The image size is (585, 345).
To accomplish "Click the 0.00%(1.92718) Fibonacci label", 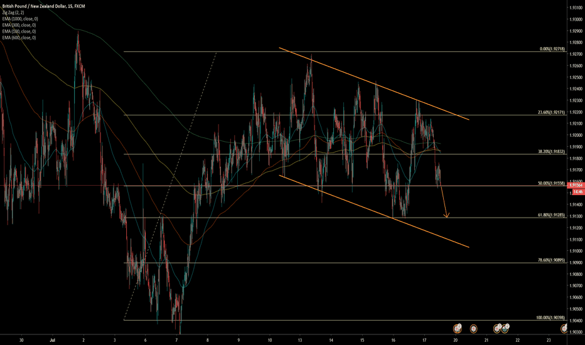I will pyautogui.click(x=552, y=49).
